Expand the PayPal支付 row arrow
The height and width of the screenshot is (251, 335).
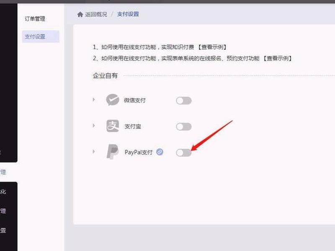pos(93,151)
